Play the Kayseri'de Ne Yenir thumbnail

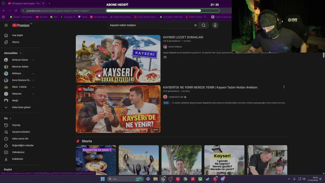[x=118, y=109]
